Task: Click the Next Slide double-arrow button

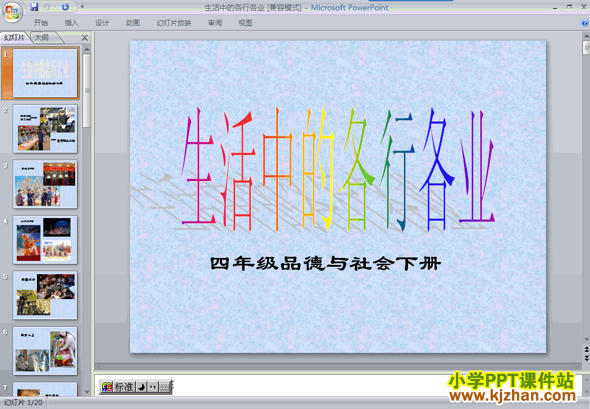Action: coord(586,358)
